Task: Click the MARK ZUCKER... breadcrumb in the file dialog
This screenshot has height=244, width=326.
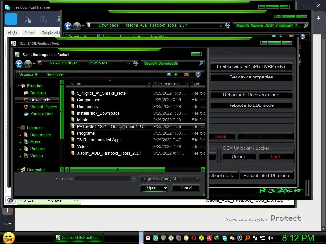Action: [65, 63]
